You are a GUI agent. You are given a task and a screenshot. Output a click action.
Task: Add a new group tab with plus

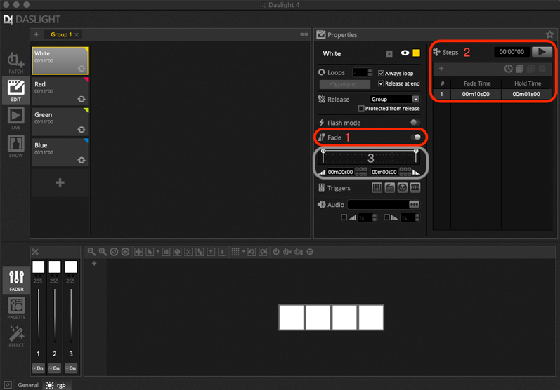pos(36,34)
